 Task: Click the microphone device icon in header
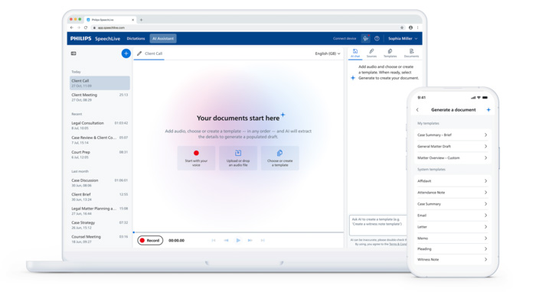point(366,38)
